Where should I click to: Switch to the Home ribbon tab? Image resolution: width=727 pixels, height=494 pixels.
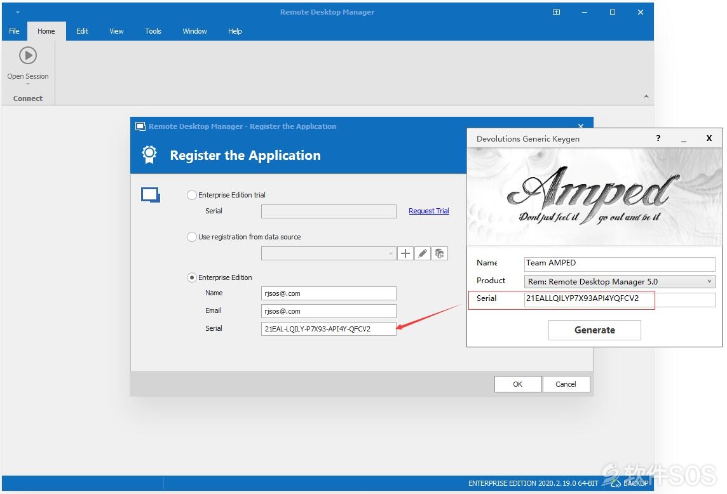46,31
